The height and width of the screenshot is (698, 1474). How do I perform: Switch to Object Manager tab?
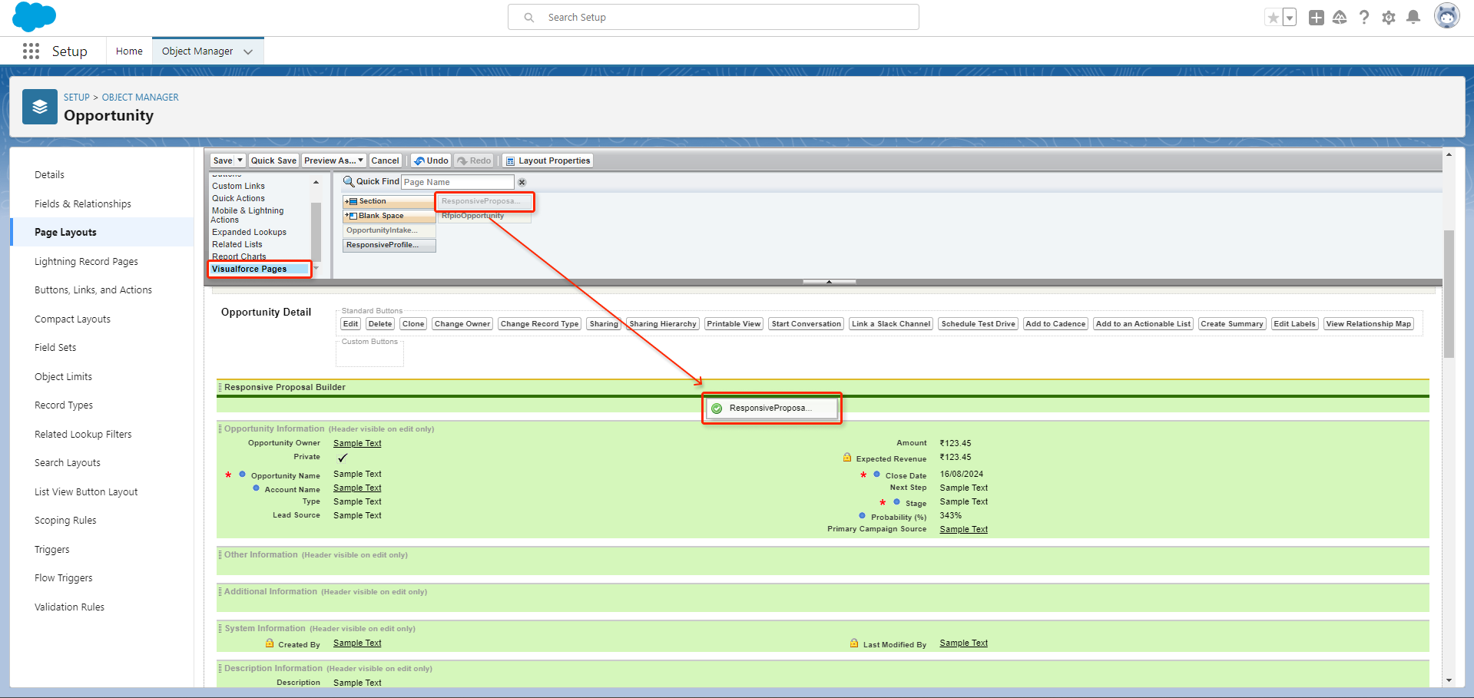pos(197,51)
